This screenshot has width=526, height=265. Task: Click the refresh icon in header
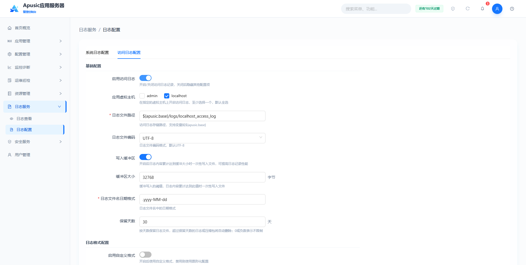(468, 9)
